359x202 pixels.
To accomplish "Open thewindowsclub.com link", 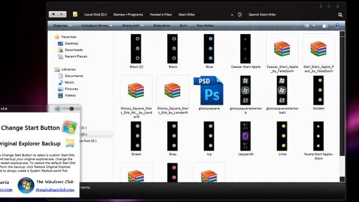I will (x=55, y=190).
